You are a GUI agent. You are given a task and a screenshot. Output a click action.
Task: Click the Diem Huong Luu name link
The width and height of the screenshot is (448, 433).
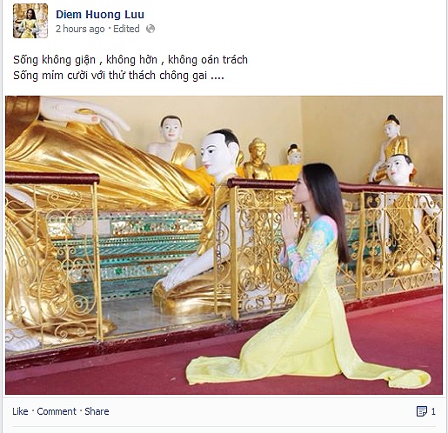(100, 15)
